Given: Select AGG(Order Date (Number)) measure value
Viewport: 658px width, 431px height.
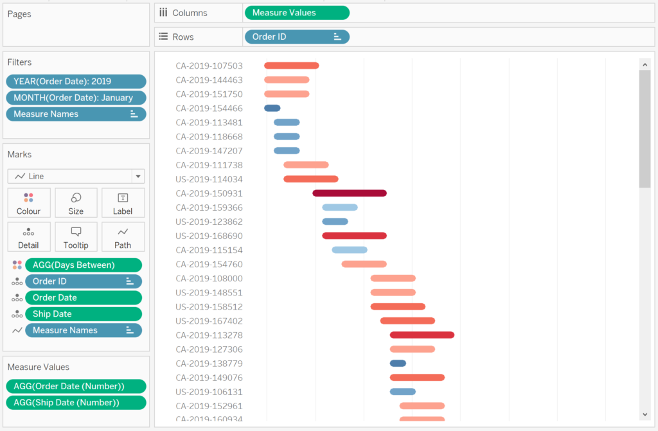Looking at the screenshot, I should pyautogui.click(x=76, y=386).
